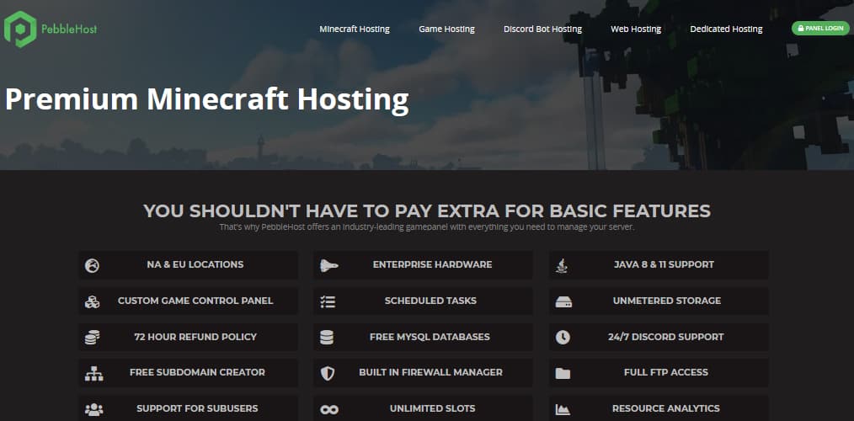This screenshot has height=421, width=854.
Task: Click the clock icon next to 24/7 Discord Support
Action: coord(563,337)
